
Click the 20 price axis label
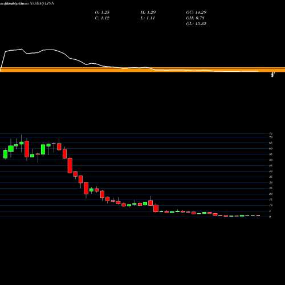point(271,194)
